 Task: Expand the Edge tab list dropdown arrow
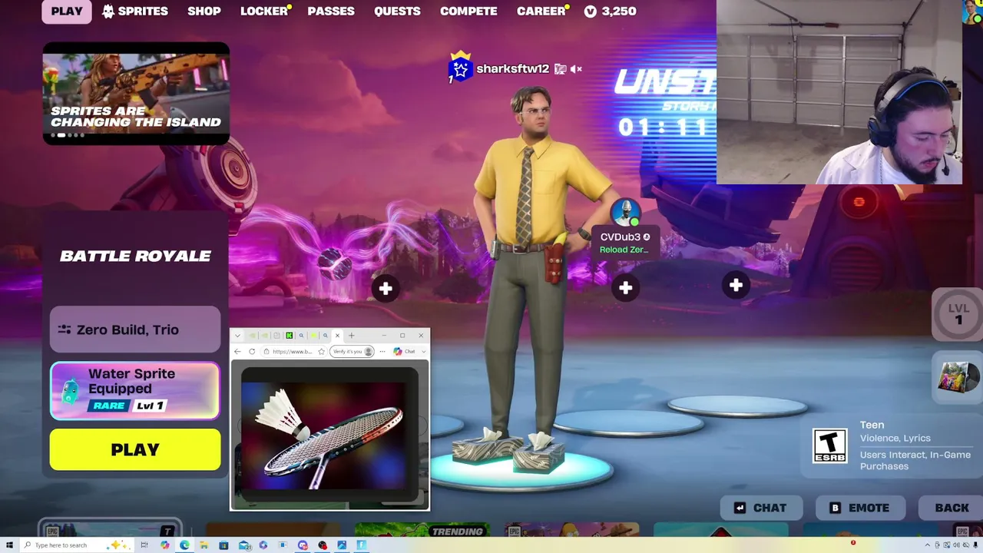pyautogui.click(x=237, y=336)
